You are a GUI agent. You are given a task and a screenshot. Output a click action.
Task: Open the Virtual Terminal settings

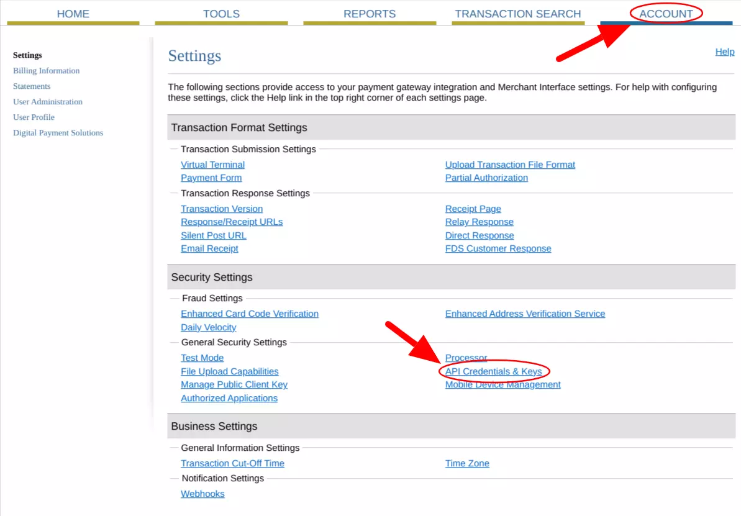coord(212,164)
